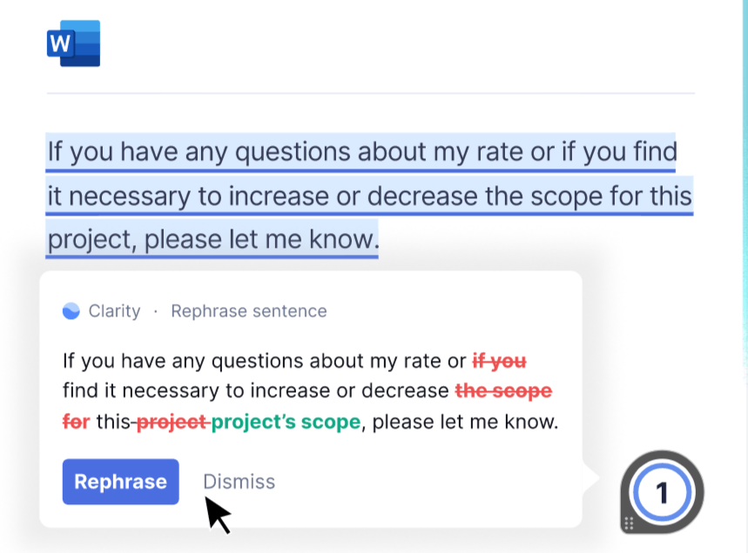Click the 'Rephrase sentence' heading text
The height and width of the screenshot is (553, 748).
point(249,311)
